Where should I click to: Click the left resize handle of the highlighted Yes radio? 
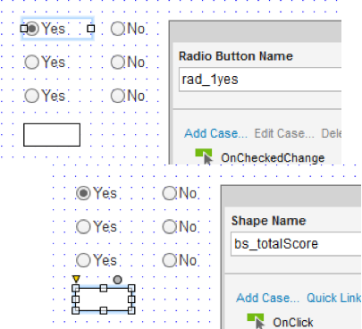pos(24,29)
